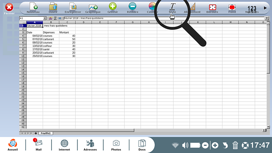Click the formula input field
Image resolution: width=272 pixels, height=153 pixels.
point(164,18)
